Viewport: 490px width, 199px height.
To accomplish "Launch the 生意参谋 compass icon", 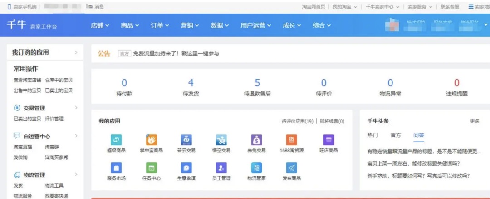I will click(186, 168).
